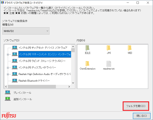Click laptop icon beside マネージメント エンジン
This screenshot has height=120, width=153.
(15, 54)
